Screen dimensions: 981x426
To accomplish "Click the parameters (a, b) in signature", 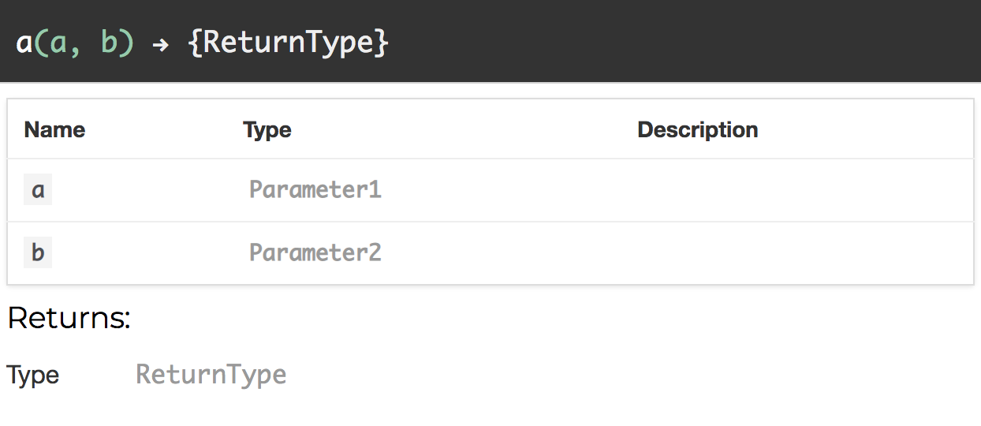I will click(x=84, y=43).
